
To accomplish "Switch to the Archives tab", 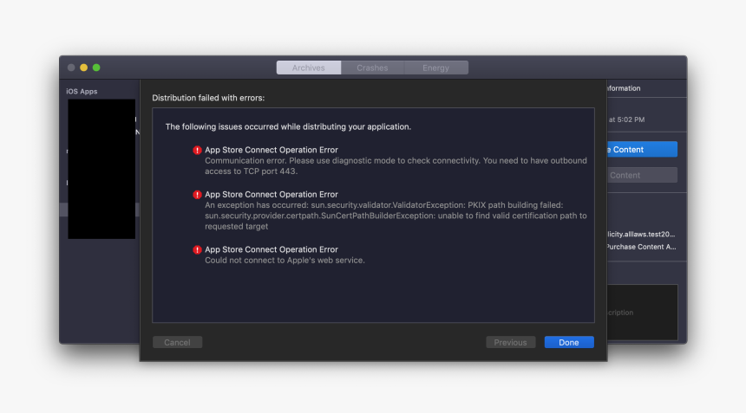I will 308,68.
